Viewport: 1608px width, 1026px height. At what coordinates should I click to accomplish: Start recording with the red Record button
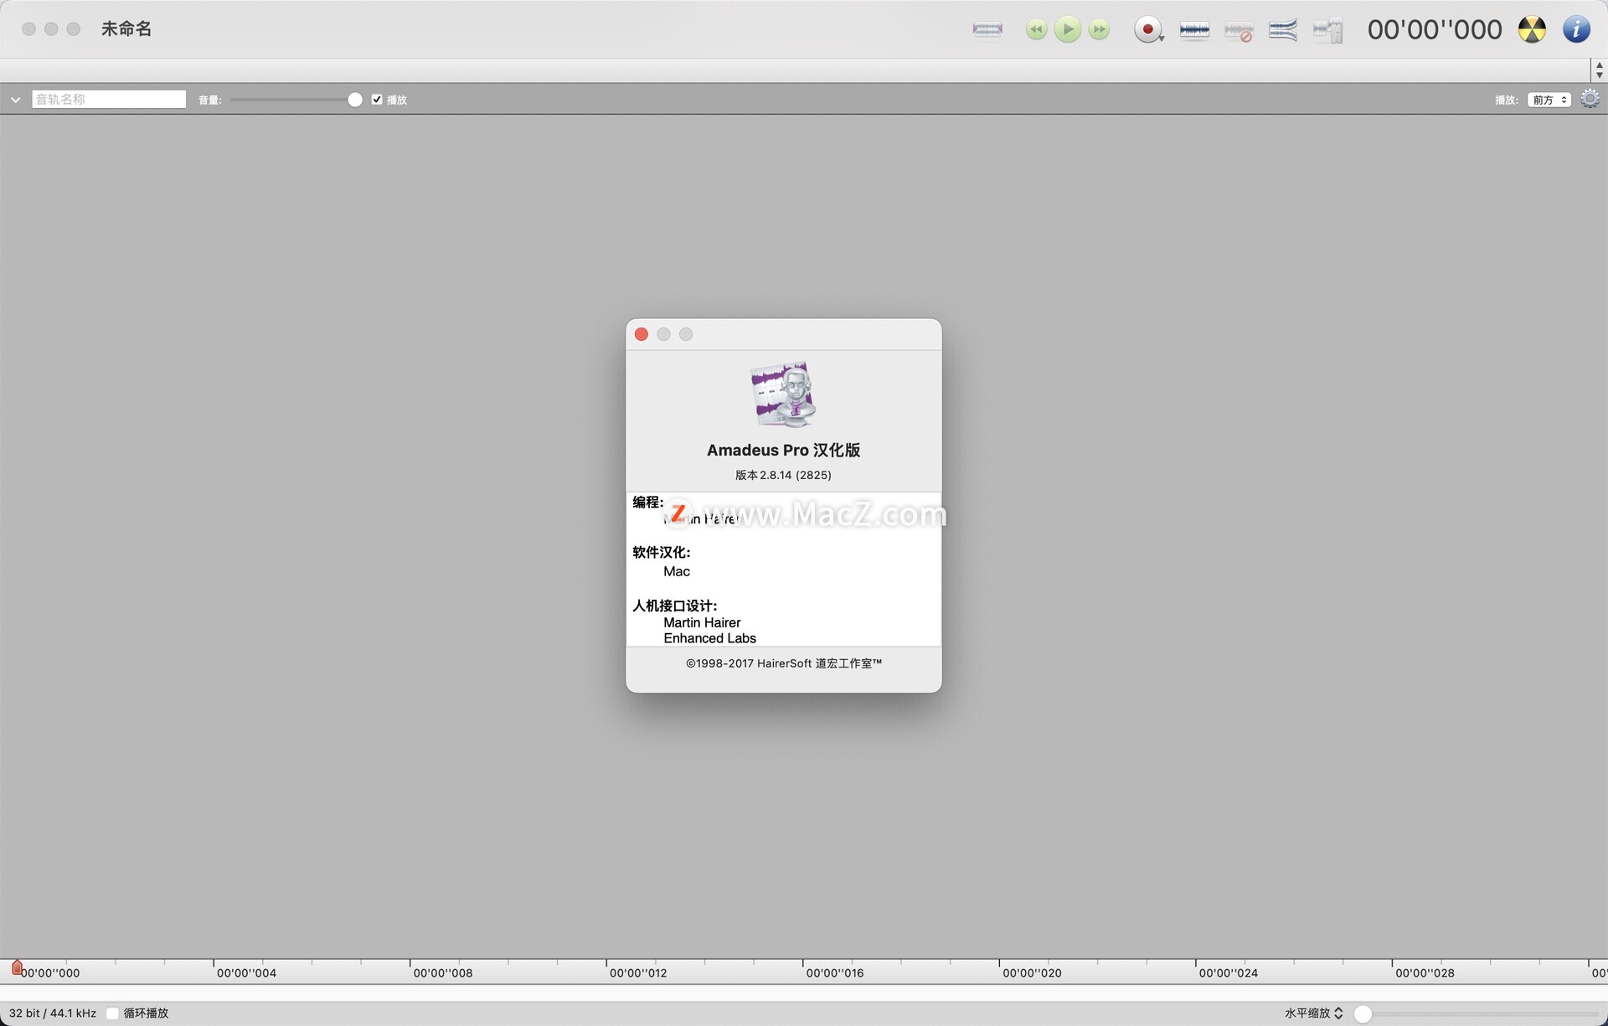[1148, 29]
